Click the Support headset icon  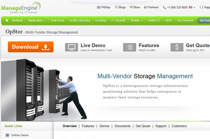click(x=201, y=7)
